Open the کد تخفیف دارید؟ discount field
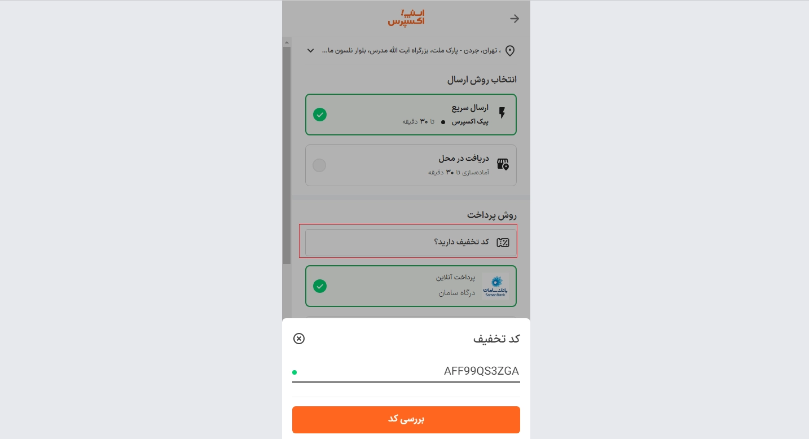This screenshot has width=809, height=439. click(x=408, y=242)
